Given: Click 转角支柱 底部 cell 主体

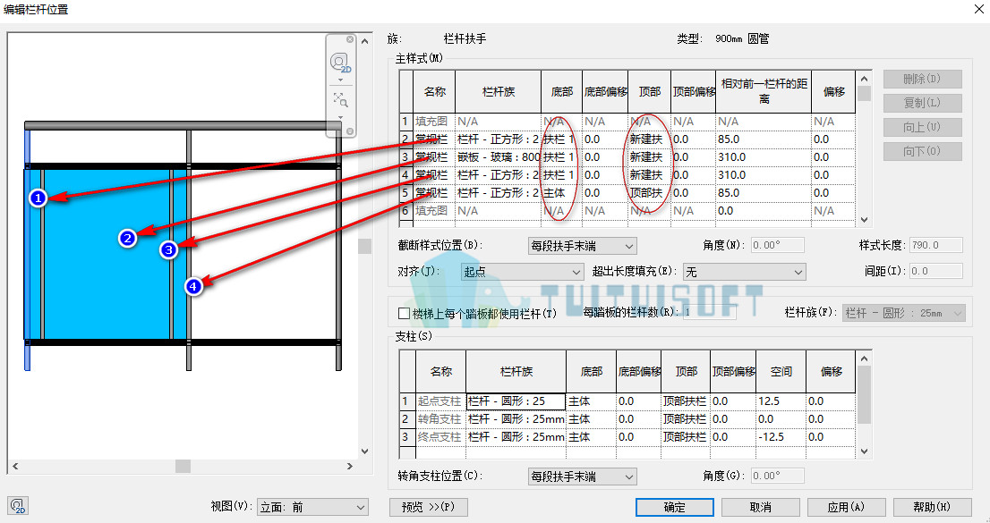Looking at the screenshot, I should tap(591, 419).
